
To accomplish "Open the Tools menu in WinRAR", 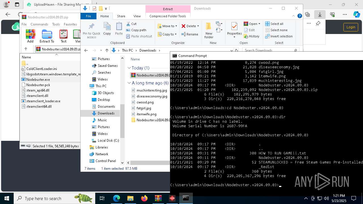I will (x=56, y=24).
